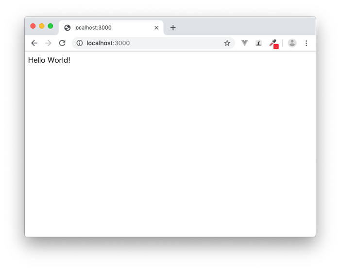Screen dimensions: 340x269
Task: Click the globe favicon on the tab
Action: [68, 28]
